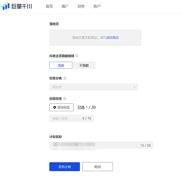Click into the 计划名称 text field
Viewport: 182px width, 176px height.
[x=101, y=145]
